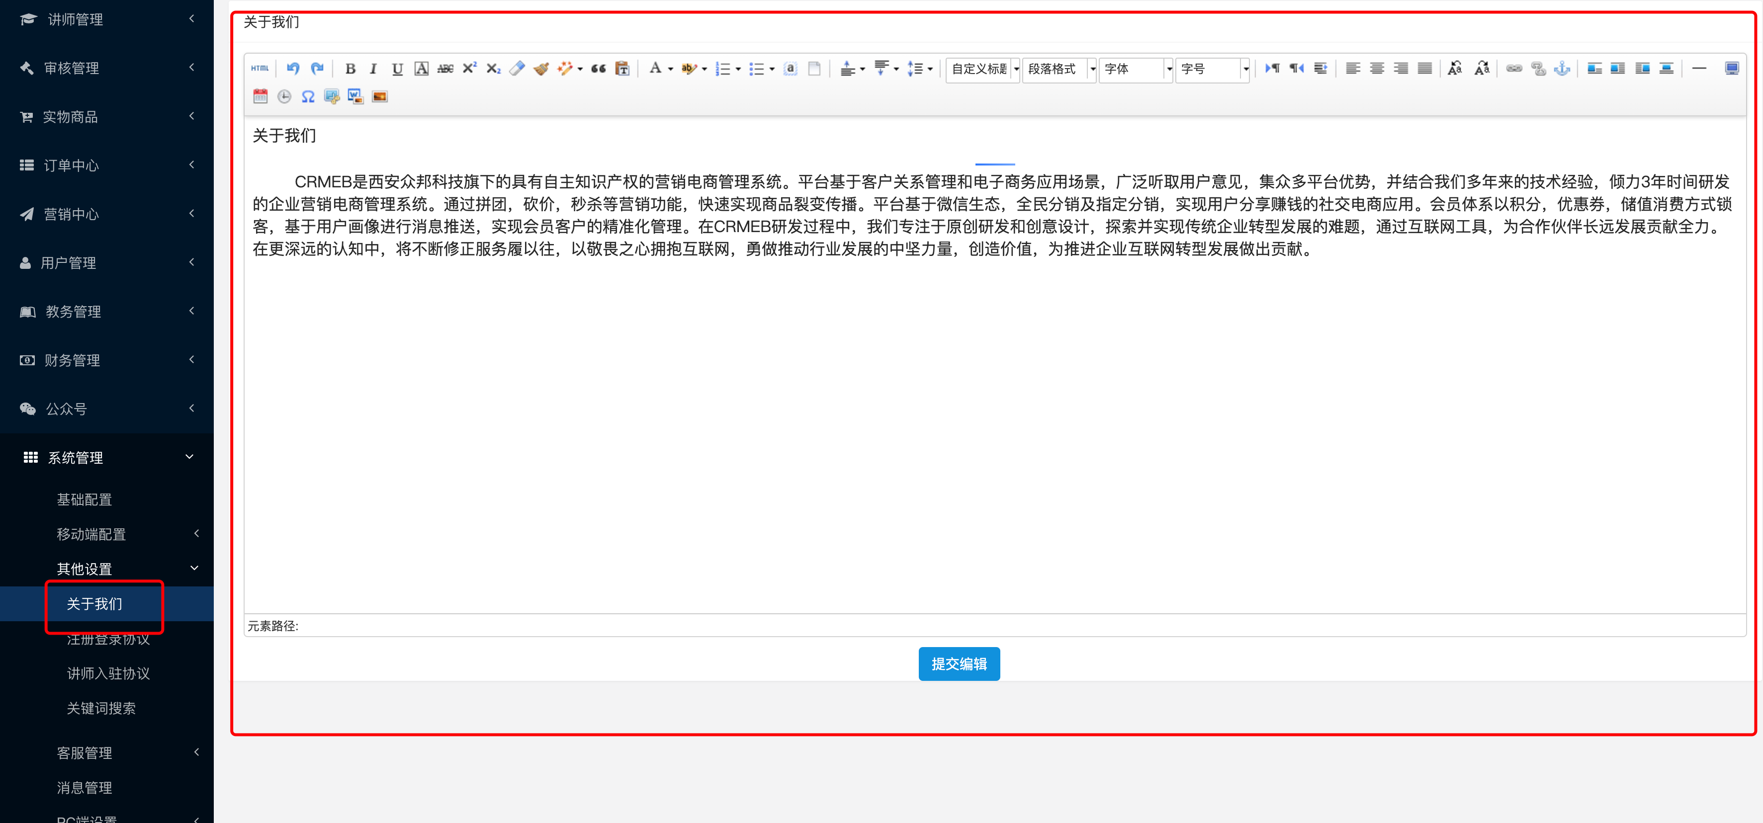Open line height dropdown

click(x=930, y=69)
